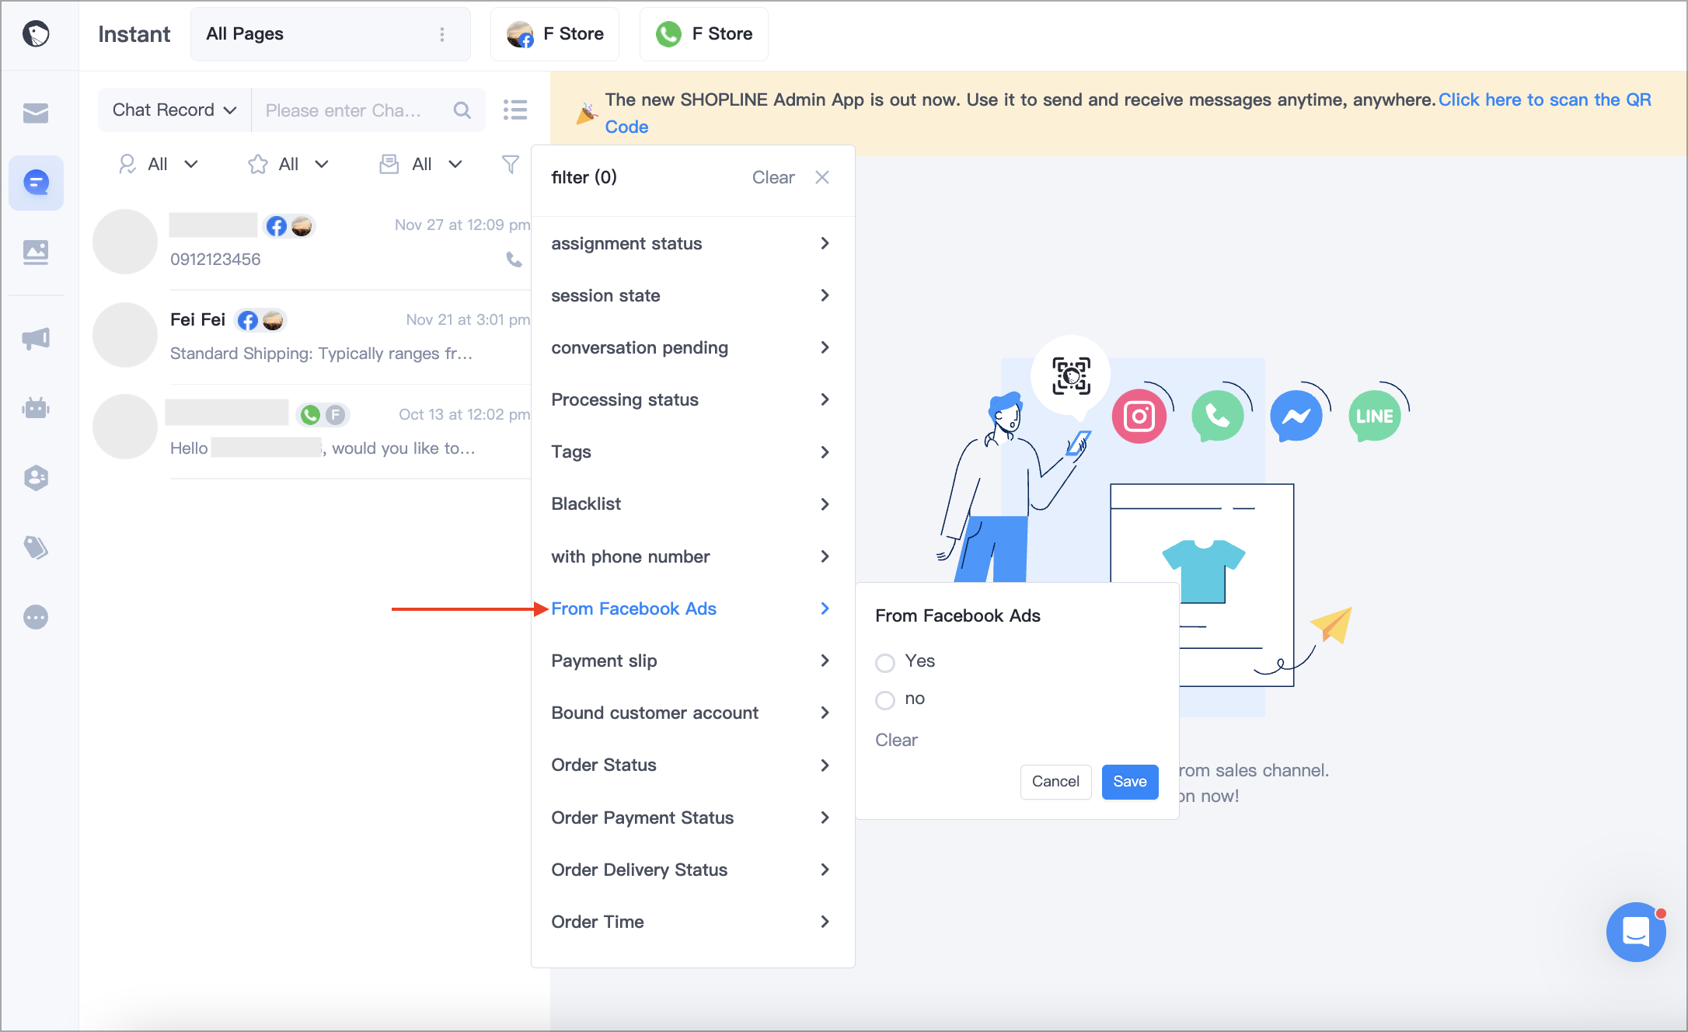Click the LINE channel icon
This screenshot has height=1032, width=1688.
click(1375, 417)
